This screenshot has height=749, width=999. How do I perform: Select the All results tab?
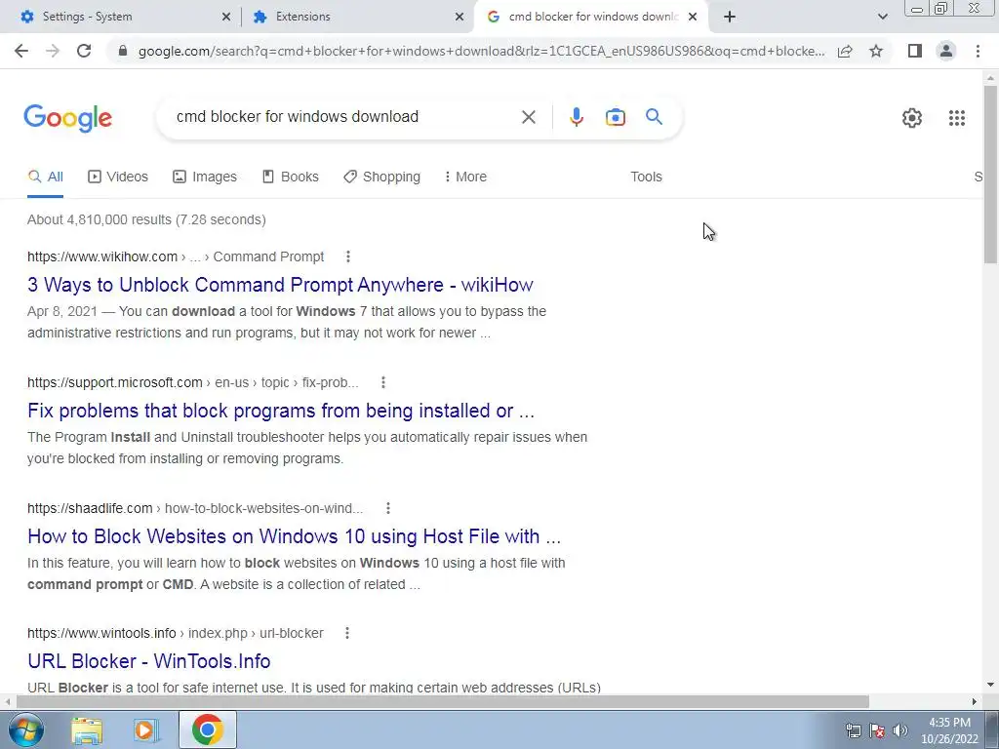(x=45, y=177)
